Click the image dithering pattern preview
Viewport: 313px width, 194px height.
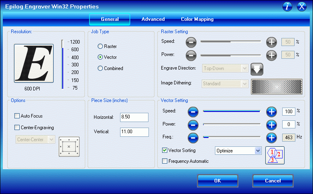tap(277, 87)
